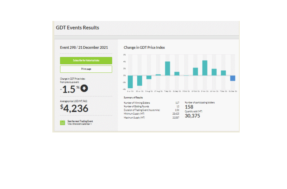The height and width of the screenshot is (189, 287).
Task: Select the 21 Sep '21 chart bar
Action: click(177, 74)
